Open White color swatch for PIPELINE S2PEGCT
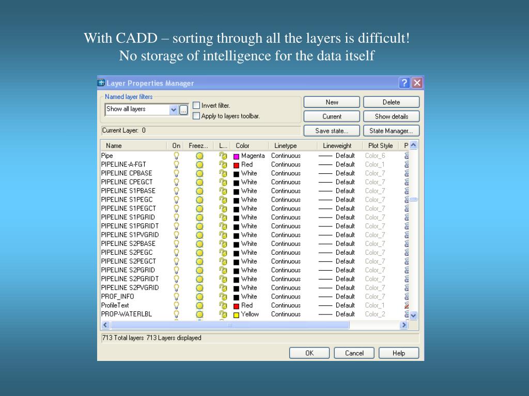529x396 pixels. (x=236, y=262)
